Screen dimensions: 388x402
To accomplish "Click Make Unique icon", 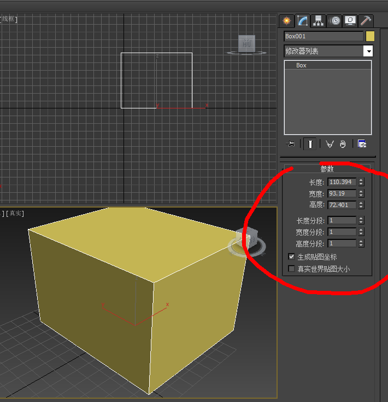I will 330,144.
